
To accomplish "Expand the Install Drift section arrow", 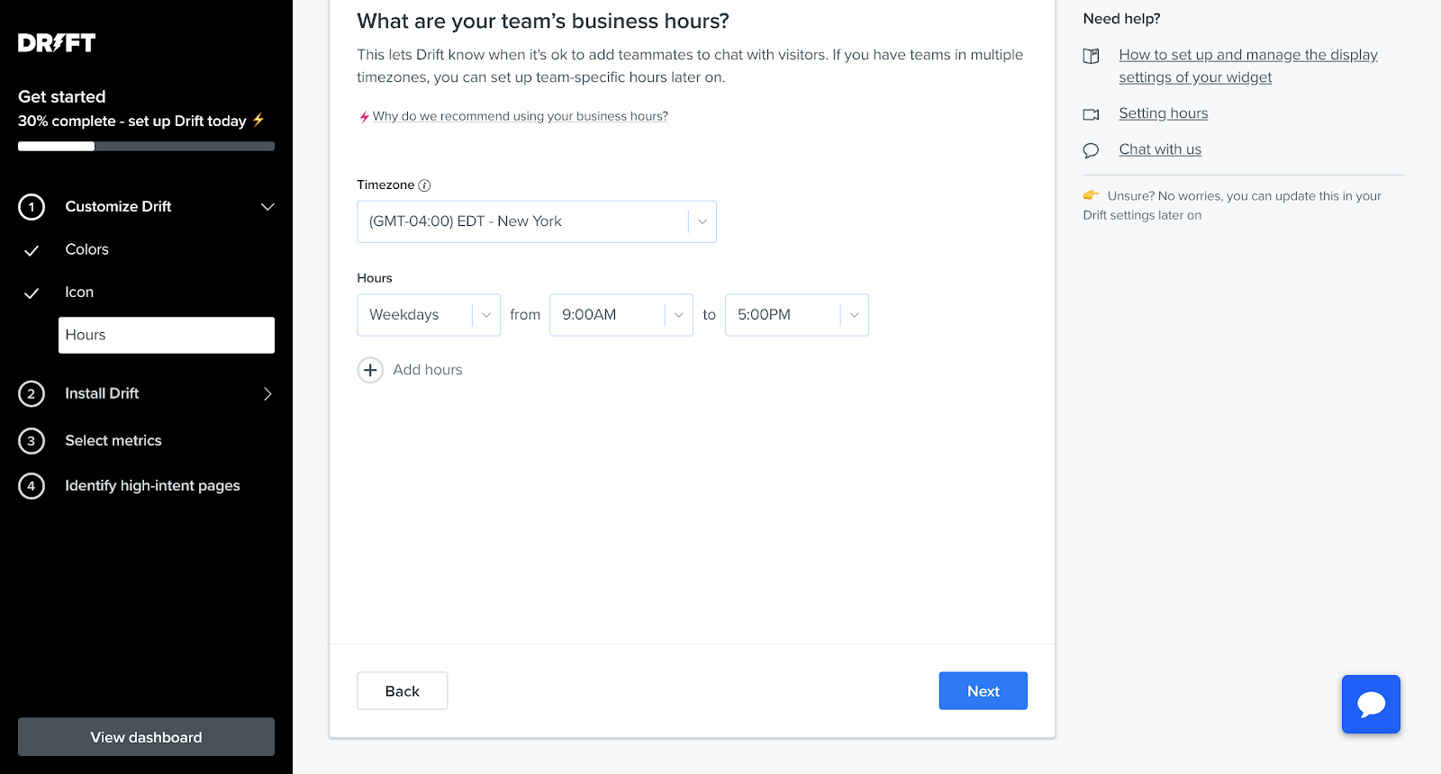I will (x=267, y=393).
